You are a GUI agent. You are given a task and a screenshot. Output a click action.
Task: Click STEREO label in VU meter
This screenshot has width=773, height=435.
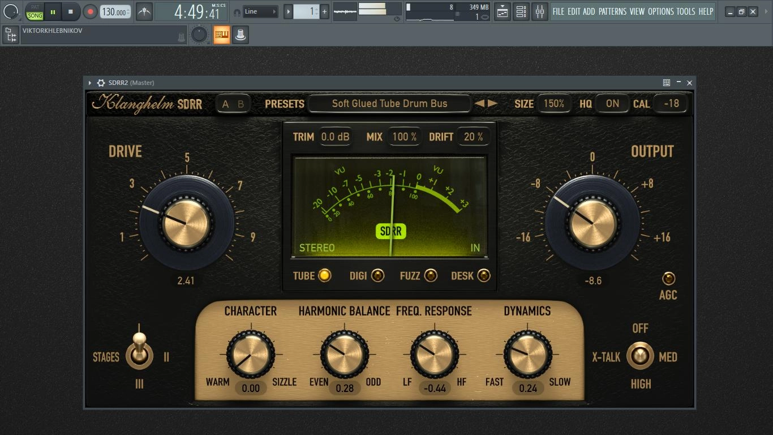317,248
